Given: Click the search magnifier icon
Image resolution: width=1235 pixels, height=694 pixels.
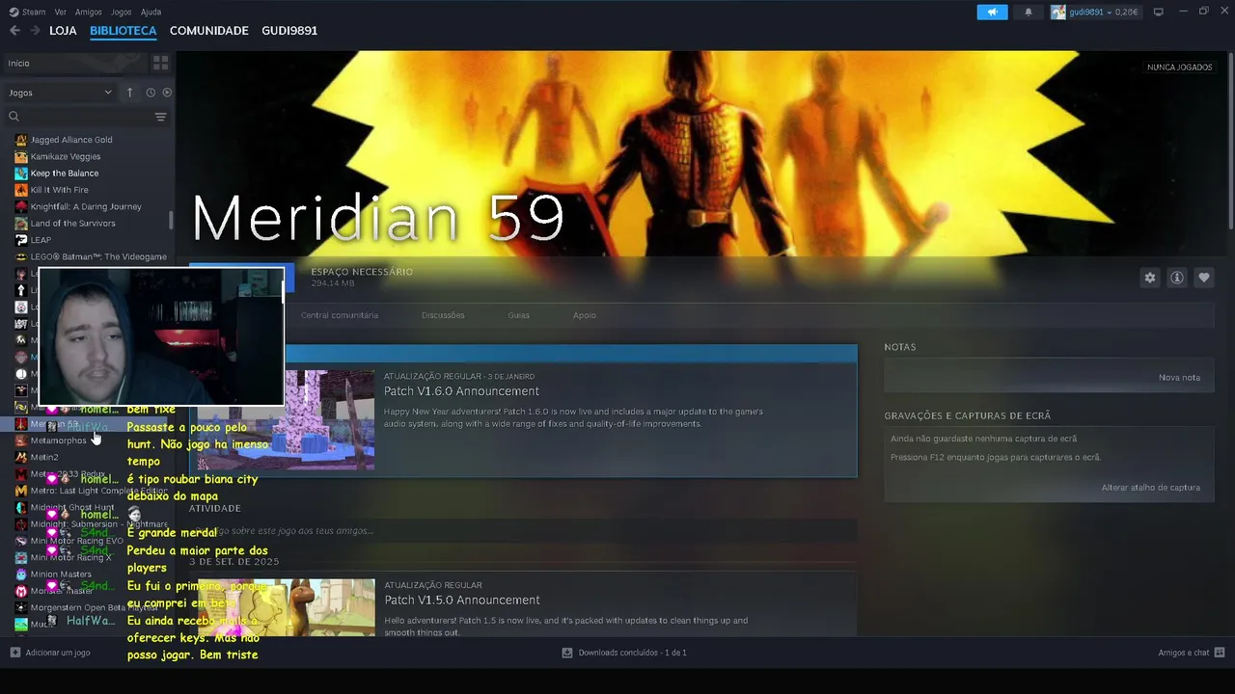Looking at the screenshot, I should pos(14,117).
